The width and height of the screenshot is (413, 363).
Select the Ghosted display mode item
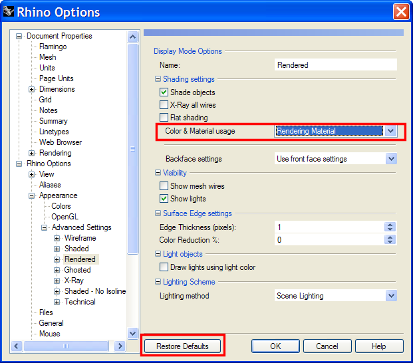click(x=77, y=270)
